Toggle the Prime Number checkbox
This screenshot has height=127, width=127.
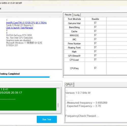(95, 43)
